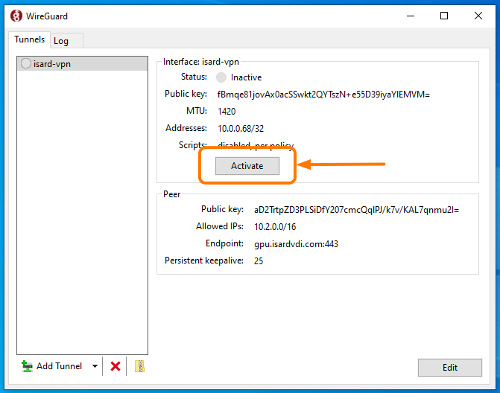Click the Inactive status indicator icon
The height and width of the screenshot is (393, 500).
pos(221,77)
